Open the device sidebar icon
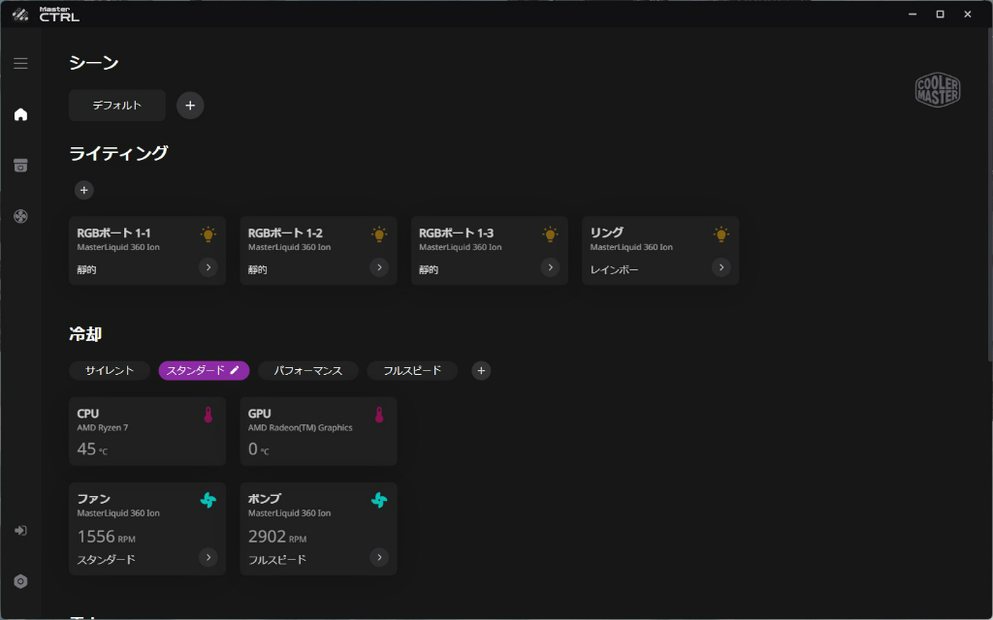The width and height of the screenshot is (993, 620). click(20, 166)
